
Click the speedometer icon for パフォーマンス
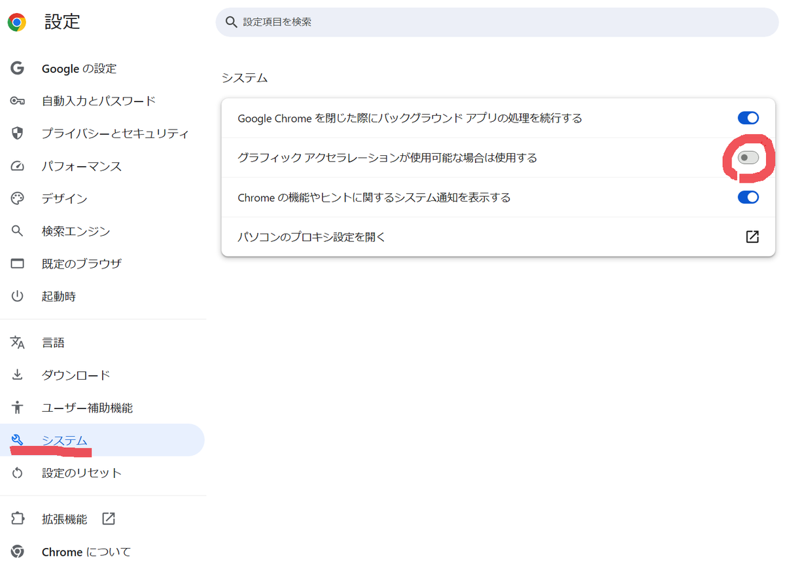[x=17, y=166]
